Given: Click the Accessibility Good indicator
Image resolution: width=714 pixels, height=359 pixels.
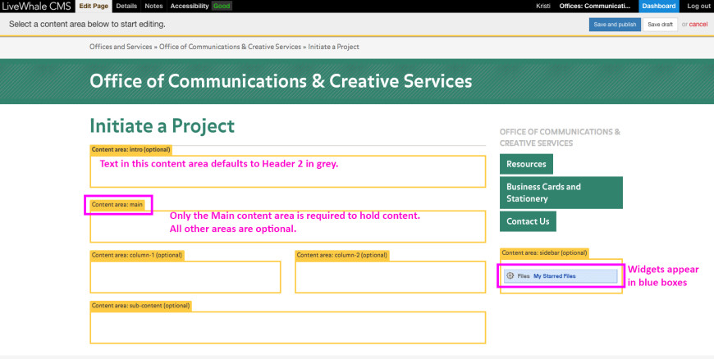Looking at the screenshot, I should pyautogui.click(x=200, y=6).
